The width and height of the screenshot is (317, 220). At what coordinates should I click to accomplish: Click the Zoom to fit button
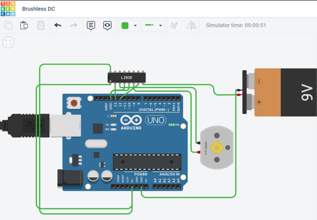[9, 42]
